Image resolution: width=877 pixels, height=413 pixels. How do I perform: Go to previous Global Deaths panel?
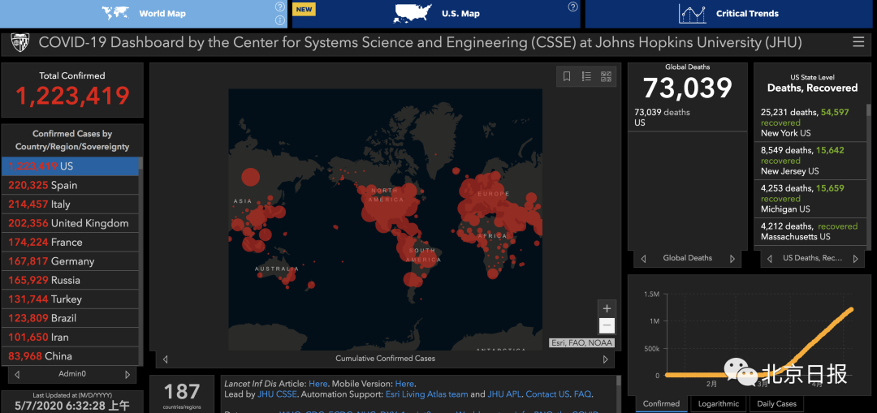pos(644,258)
